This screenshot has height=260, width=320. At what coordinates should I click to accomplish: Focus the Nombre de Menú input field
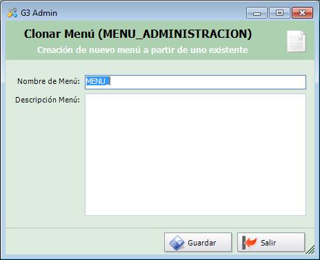195,82
